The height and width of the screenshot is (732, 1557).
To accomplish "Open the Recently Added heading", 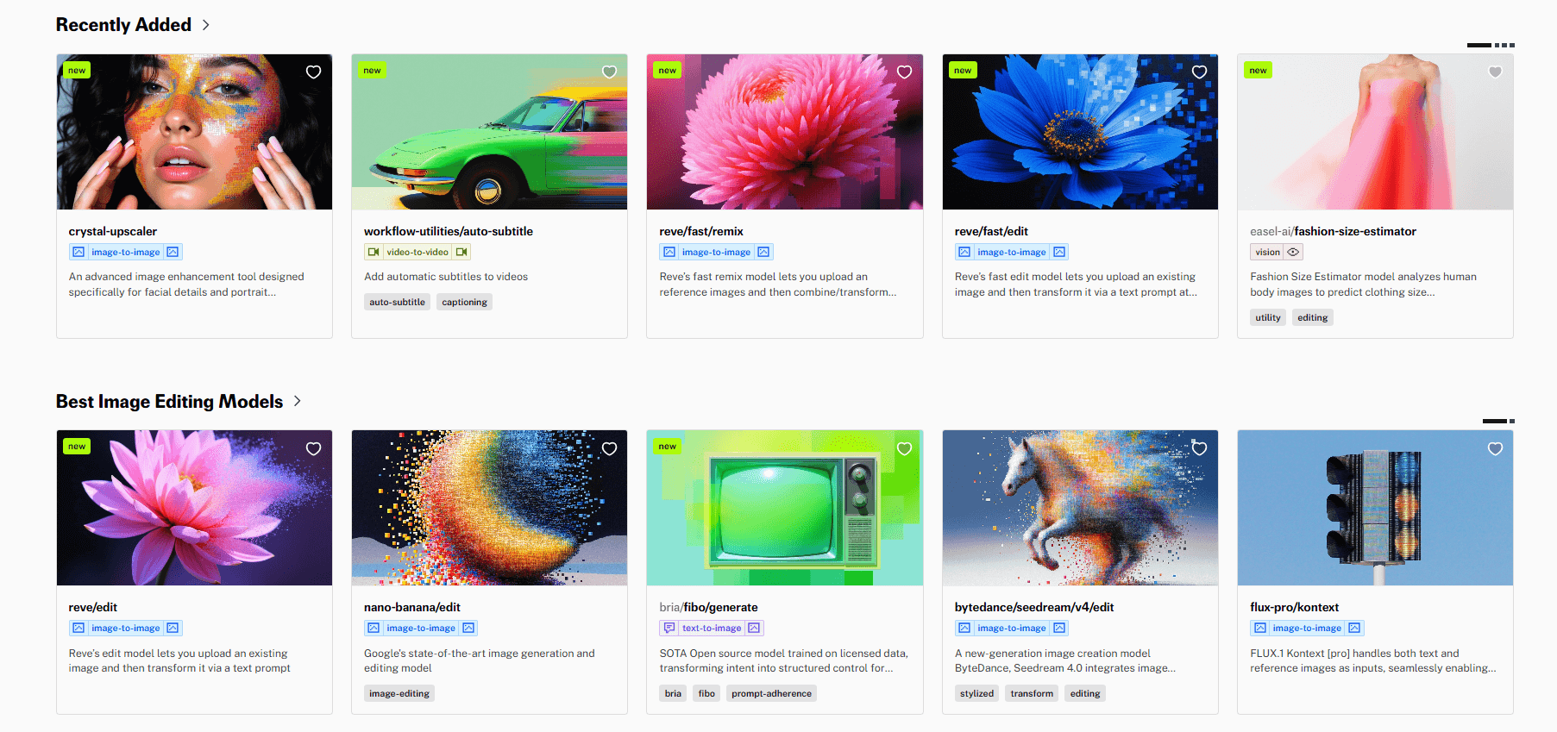I will 123,25.
